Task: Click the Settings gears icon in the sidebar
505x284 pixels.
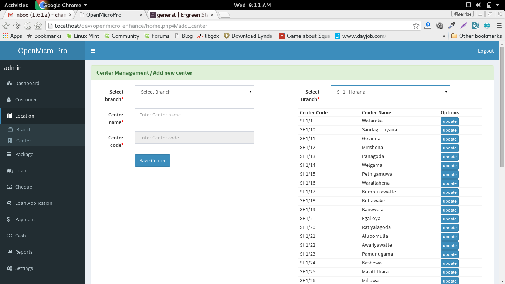Action: coord(9,268)
